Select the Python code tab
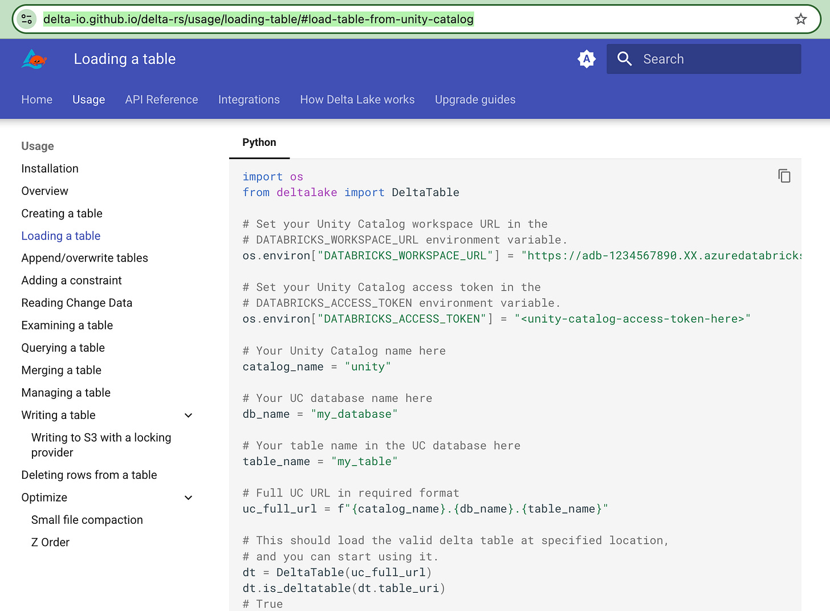 click(x=259, y=142)
